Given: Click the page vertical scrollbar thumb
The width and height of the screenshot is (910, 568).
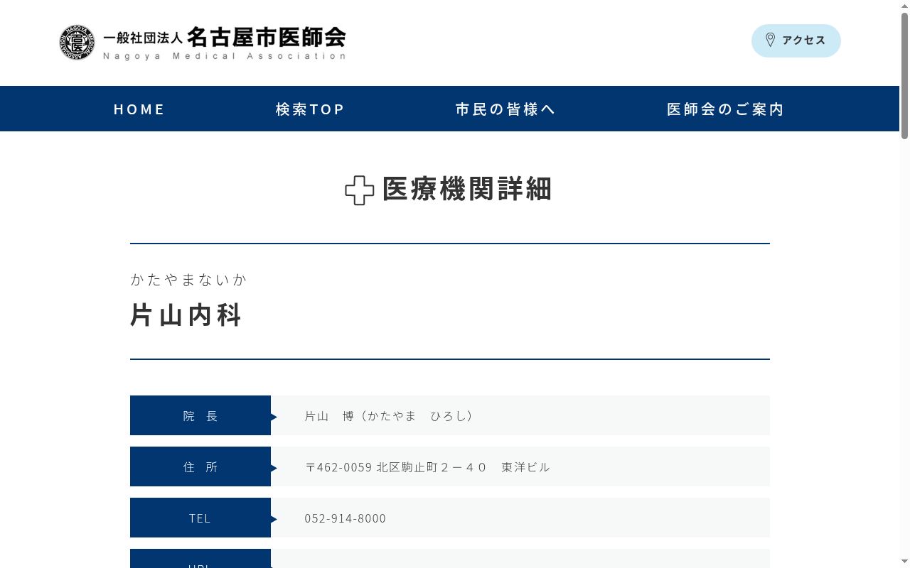Looking at the screenshot, I should tap(904, 75).
